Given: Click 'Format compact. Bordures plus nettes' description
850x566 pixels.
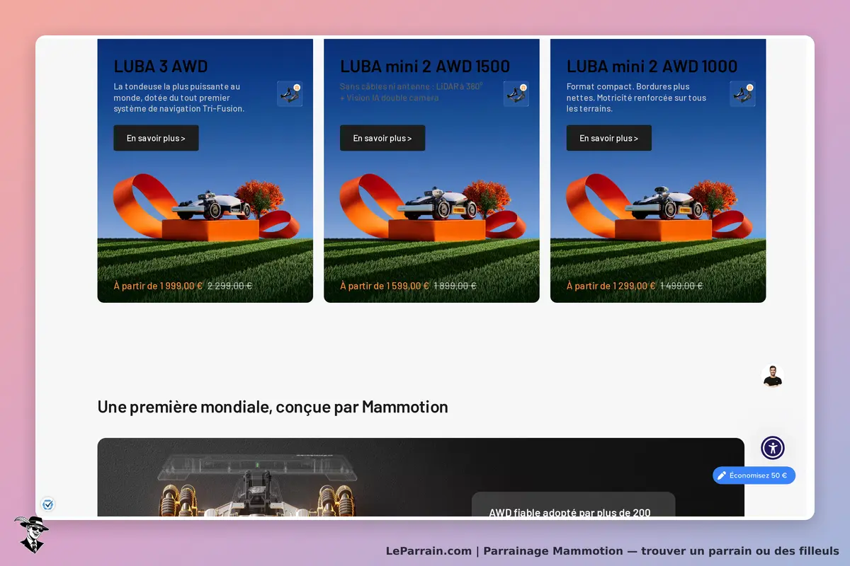Looking at the screenshot, I should coord(637,98).
